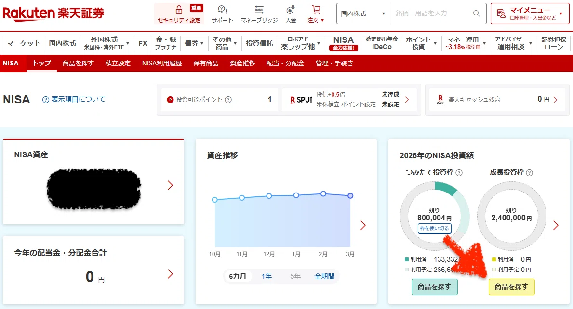Select the 5年 chart period
The image size is (573, 309).
pyautogui.click(x=295, y=277)
